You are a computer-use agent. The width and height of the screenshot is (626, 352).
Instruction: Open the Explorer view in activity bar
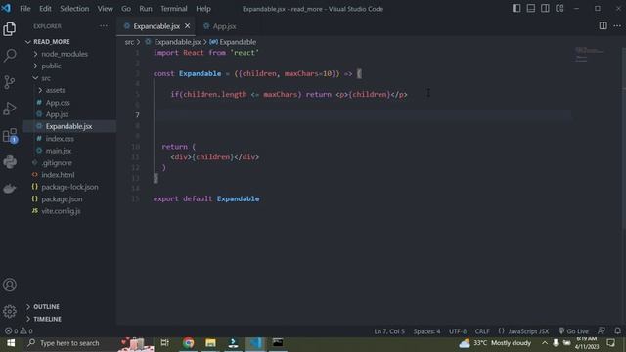point(10,29)
